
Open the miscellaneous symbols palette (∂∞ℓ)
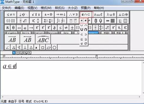(98, 14)
